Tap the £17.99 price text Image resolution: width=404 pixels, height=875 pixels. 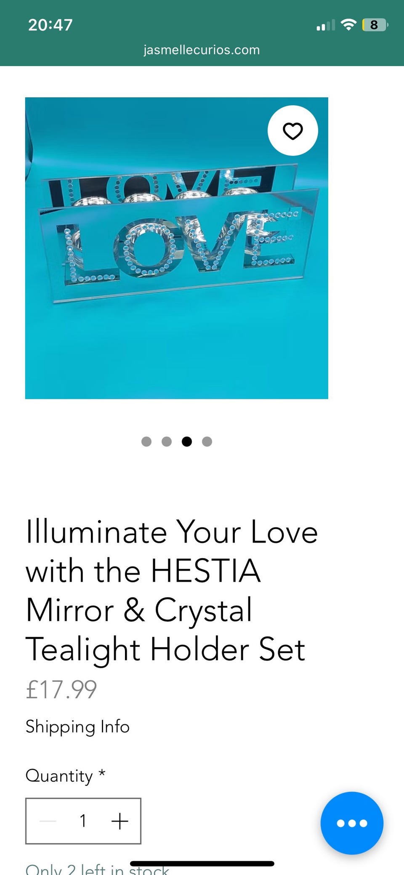(61, 689)
